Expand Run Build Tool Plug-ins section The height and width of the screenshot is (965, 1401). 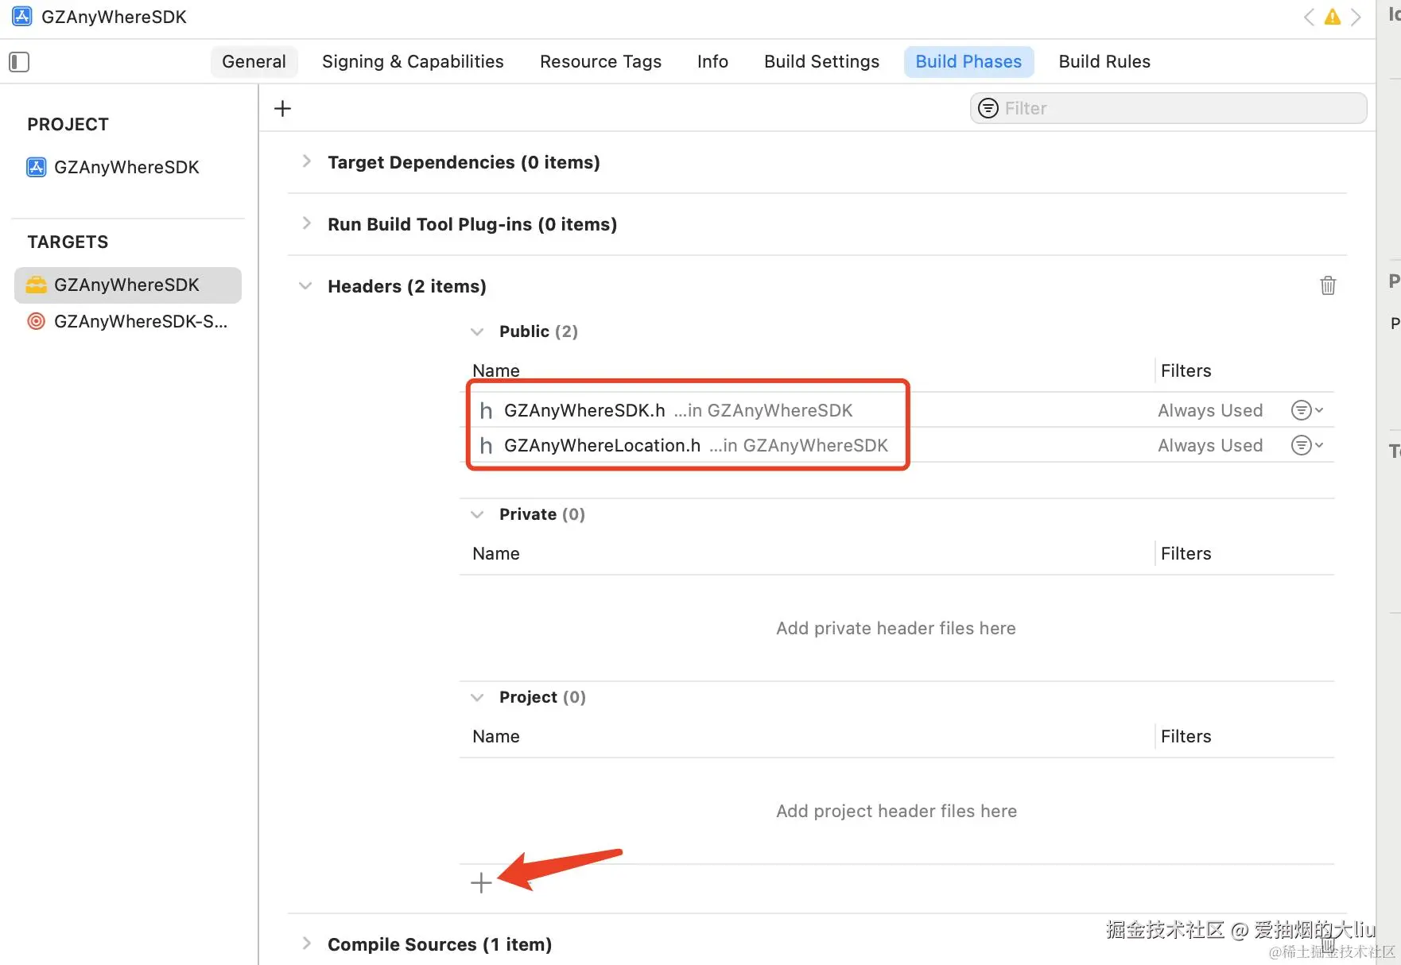click(x=306, y=223)
